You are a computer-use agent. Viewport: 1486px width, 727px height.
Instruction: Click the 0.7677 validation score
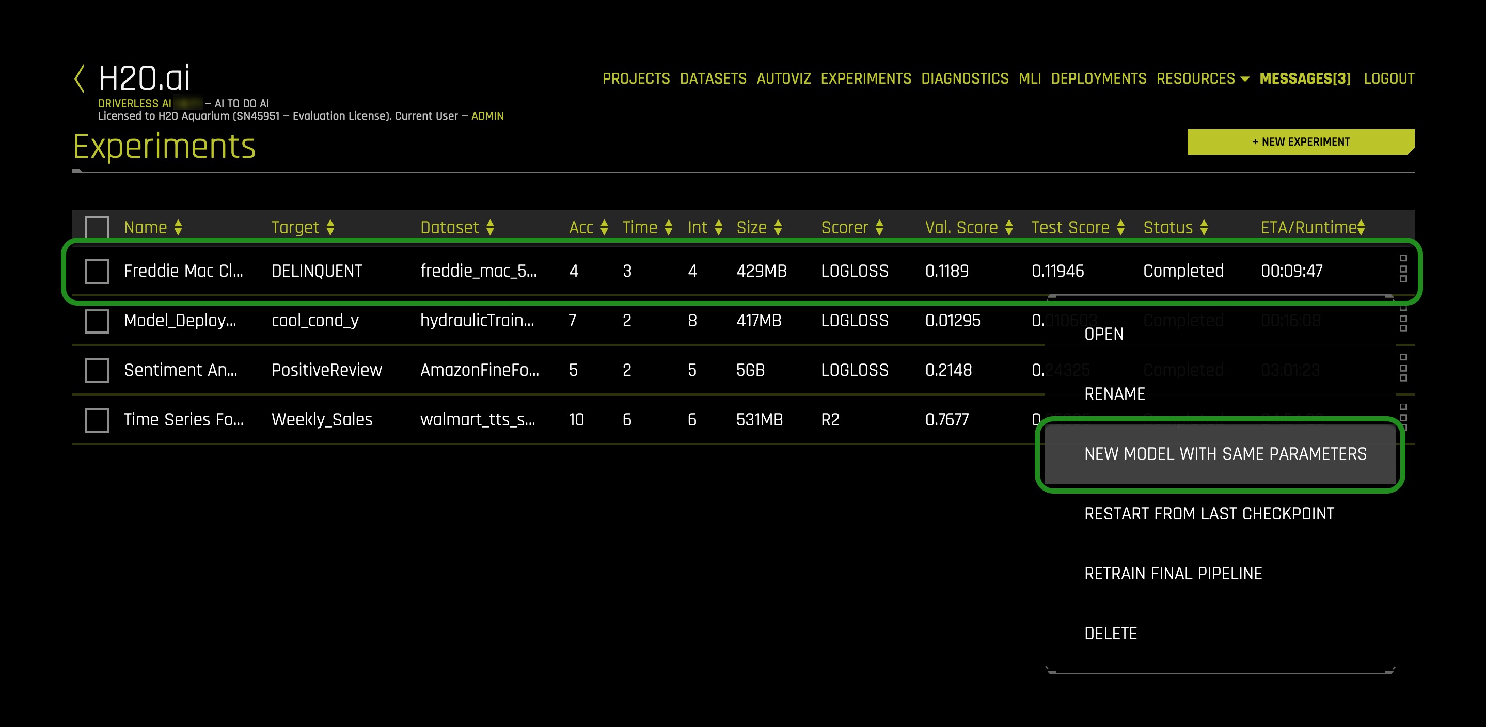946,420
